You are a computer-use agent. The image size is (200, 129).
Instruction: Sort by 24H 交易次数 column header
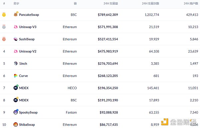click(x=151, y=3)
